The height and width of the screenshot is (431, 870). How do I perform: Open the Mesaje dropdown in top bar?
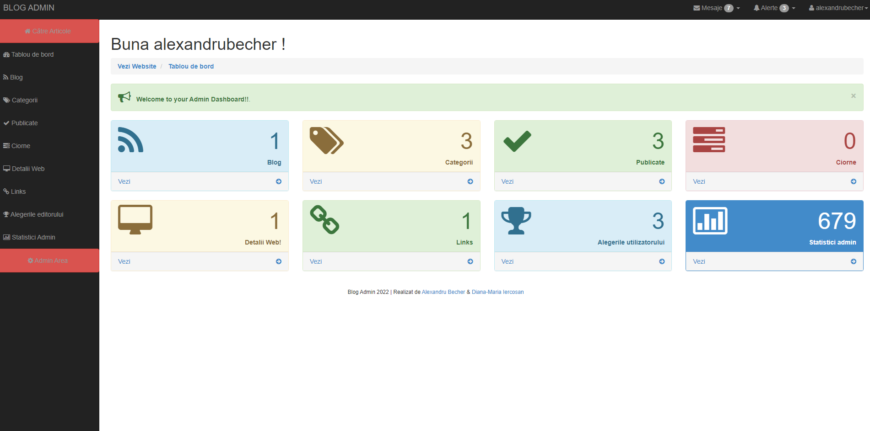click(x=716, y=8)
